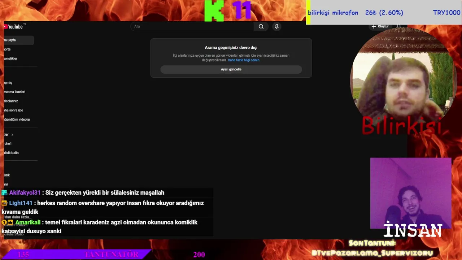Click the Oluştur create button
The width and height of the screenshot is (462, 260).
380,26
